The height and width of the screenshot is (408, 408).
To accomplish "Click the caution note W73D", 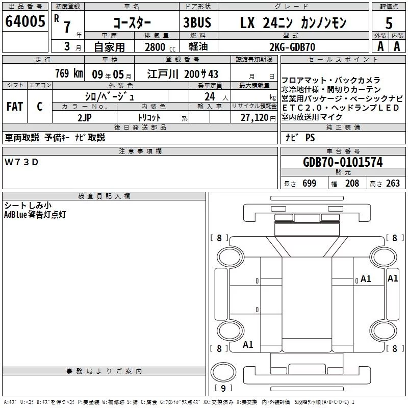I will (21, 162).
